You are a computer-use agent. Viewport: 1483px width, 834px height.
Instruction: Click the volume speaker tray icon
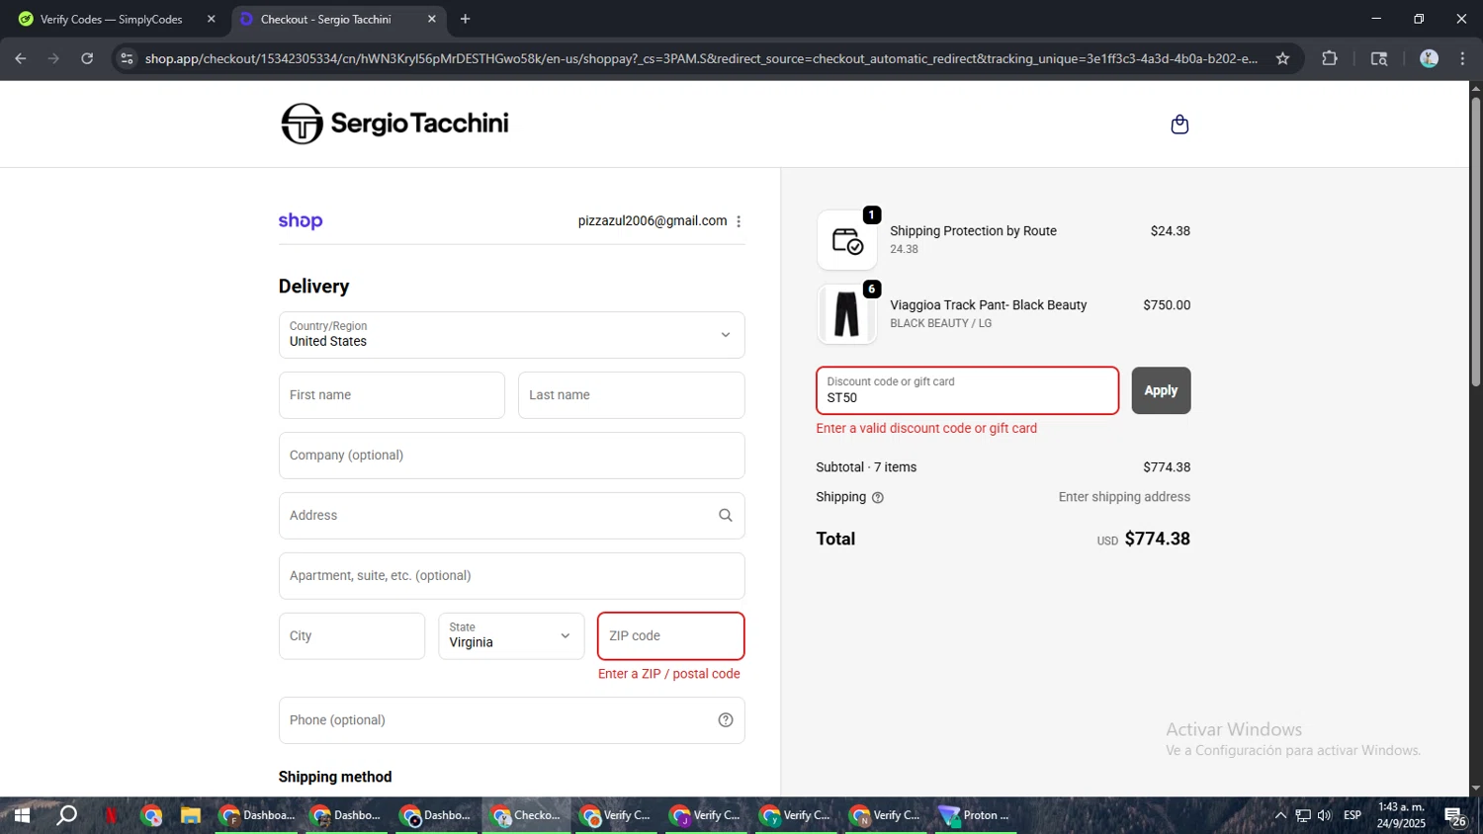[1325, 815]
